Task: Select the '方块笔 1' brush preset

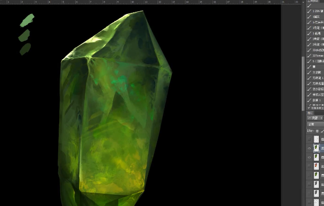Action: (315, 78)
